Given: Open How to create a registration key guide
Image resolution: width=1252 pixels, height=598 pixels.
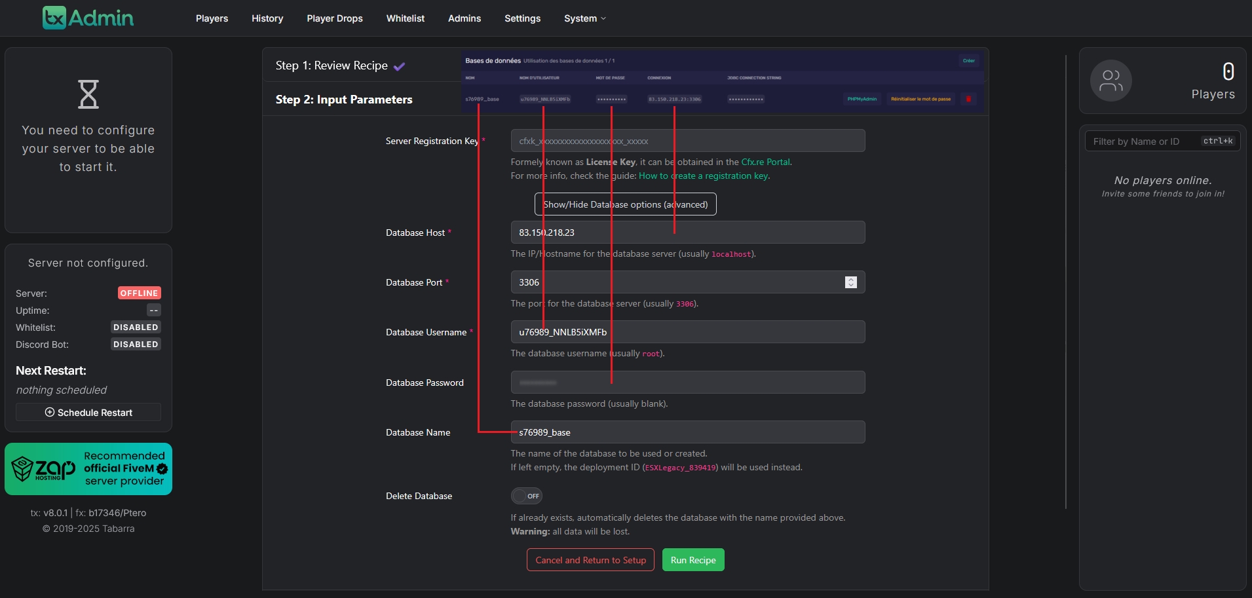Looking at the screenshot, I should [x=703, y=176].
